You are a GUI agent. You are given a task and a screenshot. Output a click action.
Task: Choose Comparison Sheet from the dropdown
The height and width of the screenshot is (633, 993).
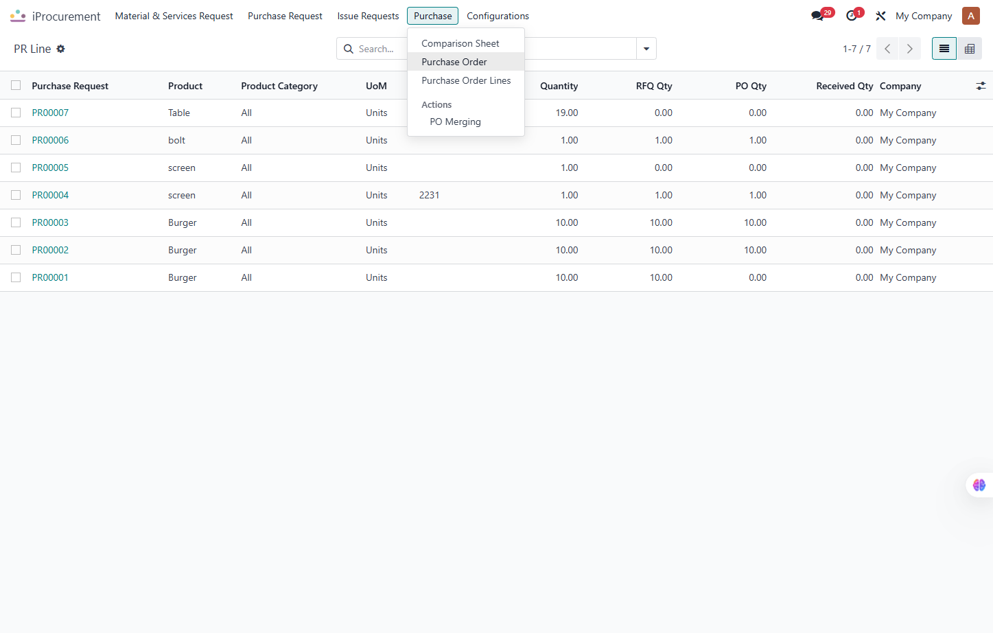pyautogui.click(x=466, y=43)
